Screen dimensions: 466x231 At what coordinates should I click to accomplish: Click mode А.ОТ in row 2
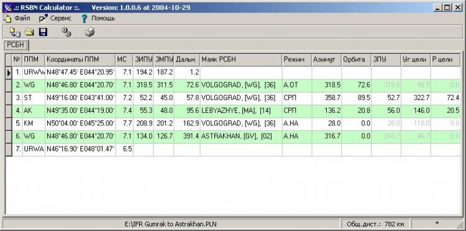coord(297,85)
